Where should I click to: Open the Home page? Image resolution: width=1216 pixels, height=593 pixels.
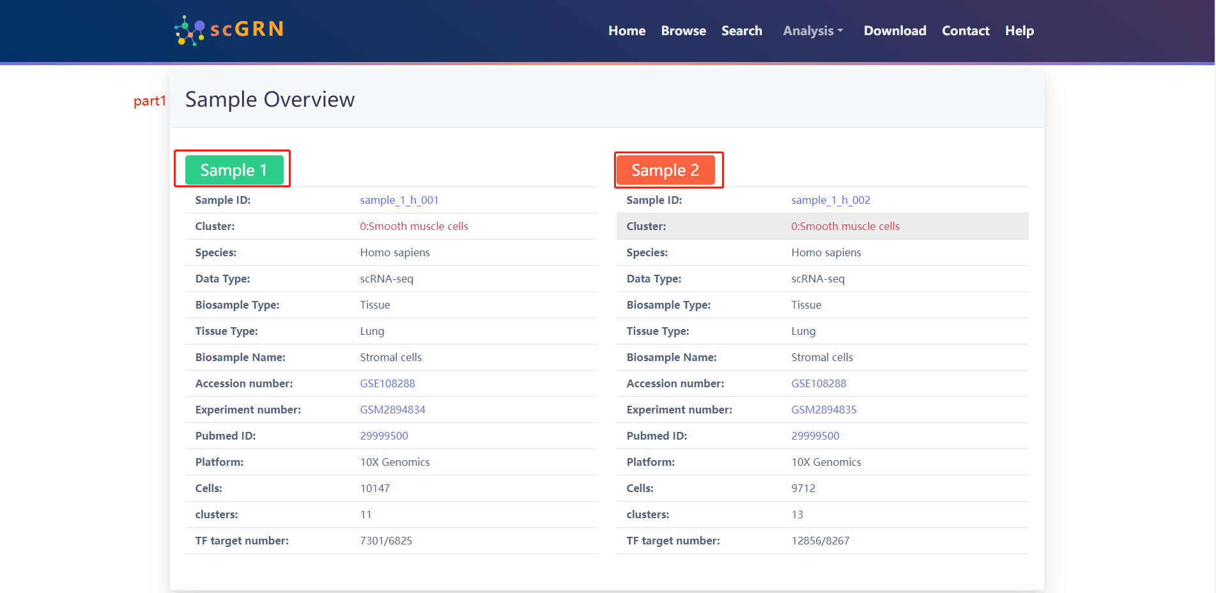pos(626,31)
